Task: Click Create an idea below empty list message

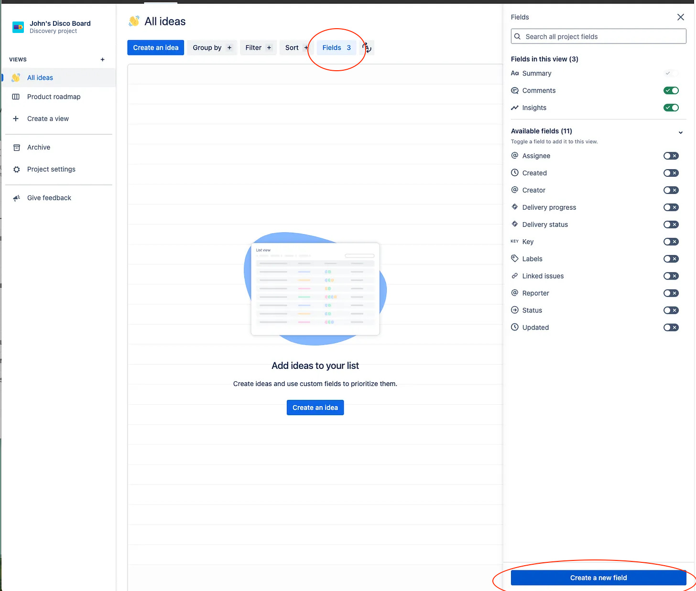Action: [315, 408]
